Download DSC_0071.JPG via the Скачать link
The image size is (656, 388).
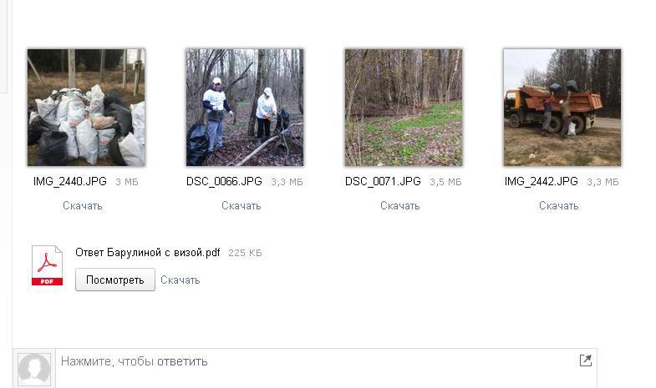coord(399,206)
